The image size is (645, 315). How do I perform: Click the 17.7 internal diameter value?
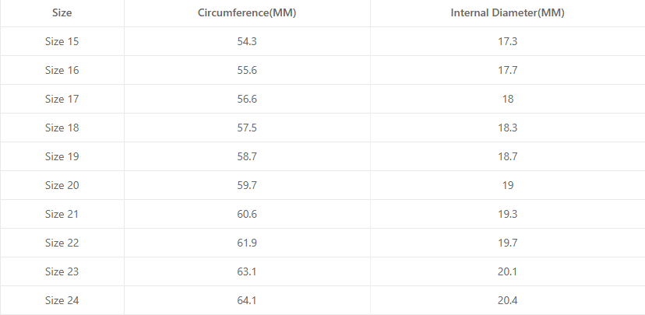tap(508, 70)
